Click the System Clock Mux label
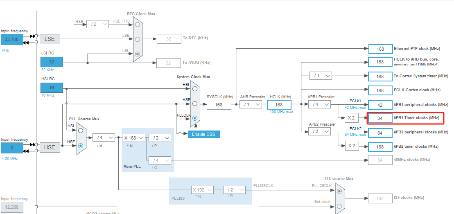 pyautogui.click(x=193, y=77)
